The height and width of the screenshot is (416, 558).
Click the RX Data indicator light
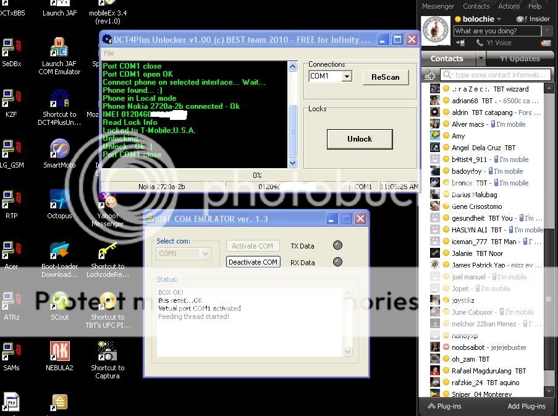[x=337, y=262]
